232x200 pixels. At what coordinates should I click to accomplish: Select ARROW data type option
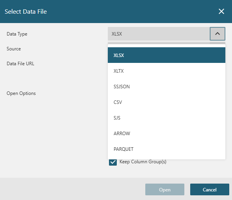pyautogui.click(x=166, y=134)
